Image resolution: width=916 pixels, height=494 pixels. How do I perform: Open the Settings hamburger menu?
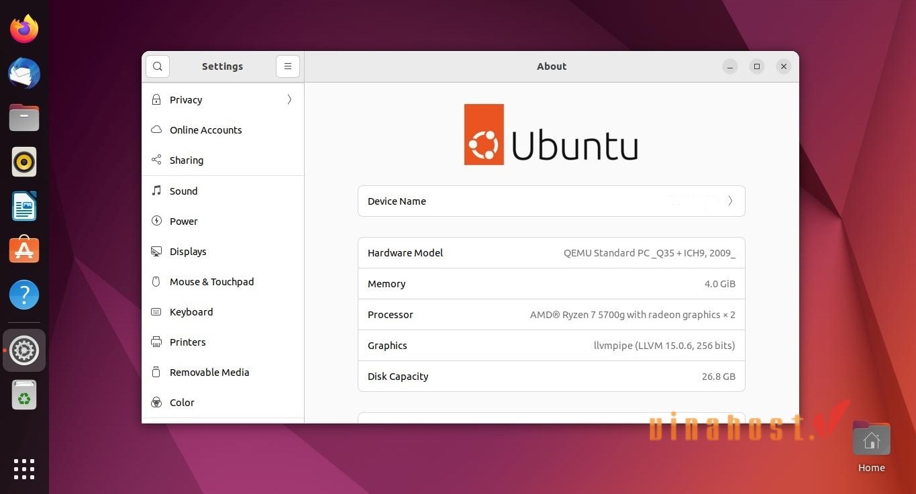point(288,66)
